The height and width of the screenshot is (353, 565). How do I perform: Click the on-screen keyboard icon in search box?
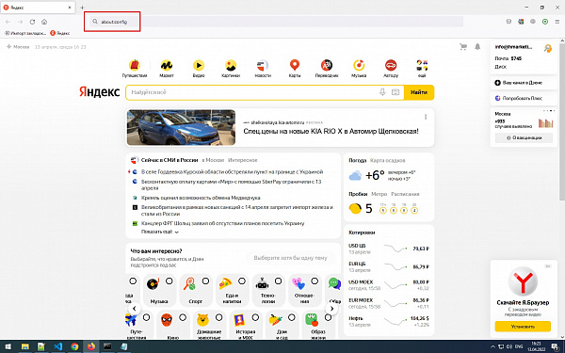click(395, 92)
